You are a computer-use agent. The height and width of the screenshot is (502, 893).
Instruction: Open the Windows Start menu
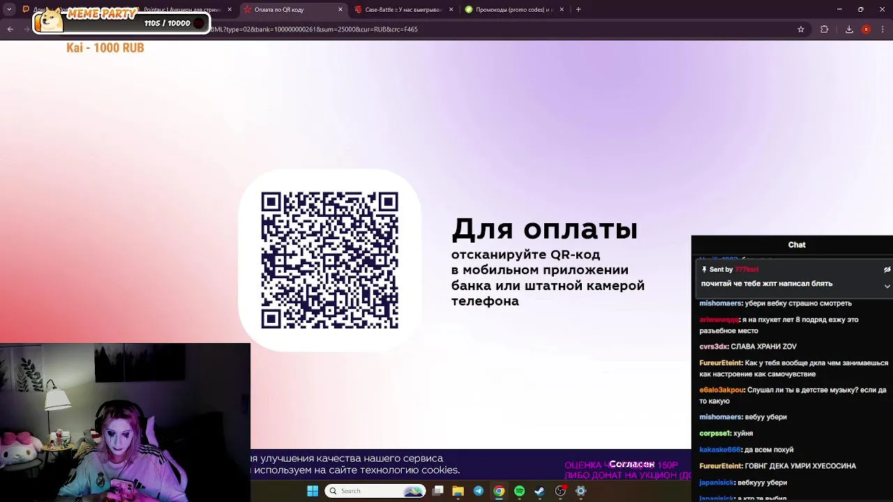[312, 491]
